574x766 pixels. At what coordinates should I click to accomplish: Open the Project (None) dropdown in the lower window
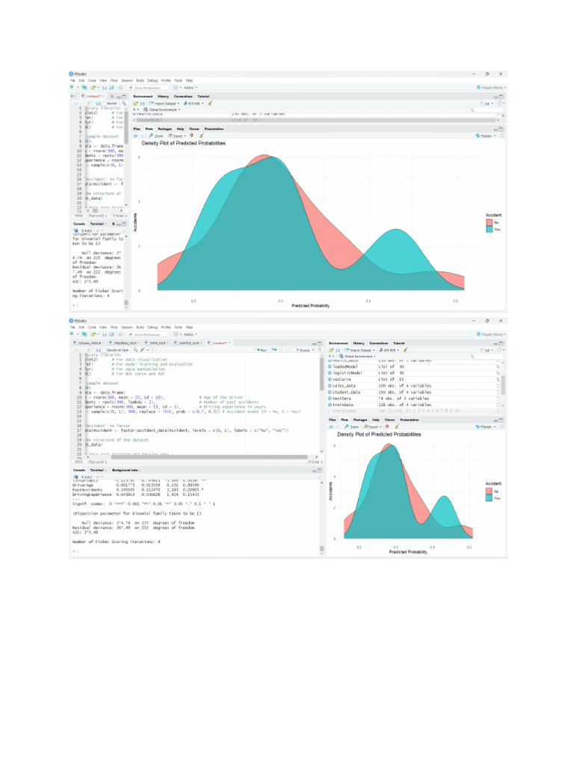pos(491,334)
